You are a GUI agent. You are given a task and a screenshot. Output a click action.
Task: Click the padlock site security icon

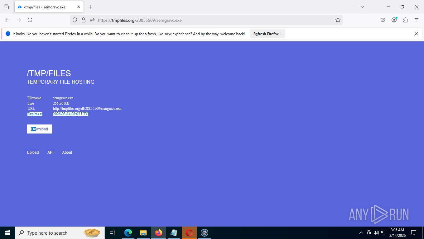coord(84,20)
